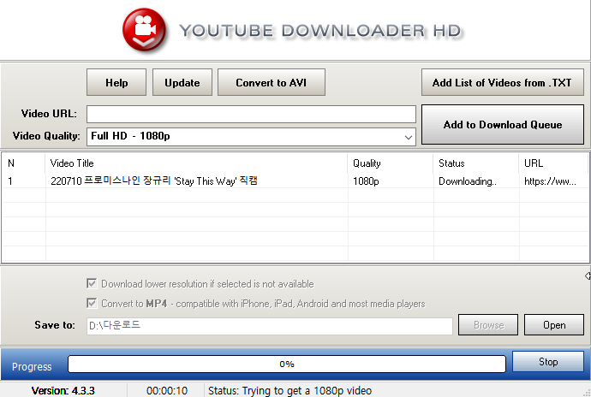Image resolution: width=591 pixels, height=397 pixels.
Task: Click the Convert to AVI button
Action: [x=272, y=82]
